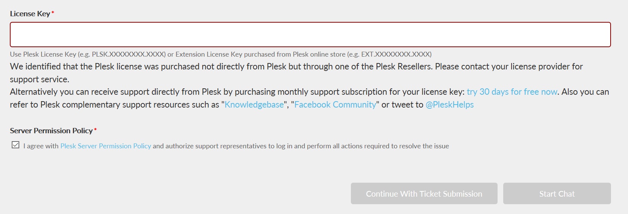628x214 pixels.
Task: Visit the Facebook Community link
Action: pos(335,105)
